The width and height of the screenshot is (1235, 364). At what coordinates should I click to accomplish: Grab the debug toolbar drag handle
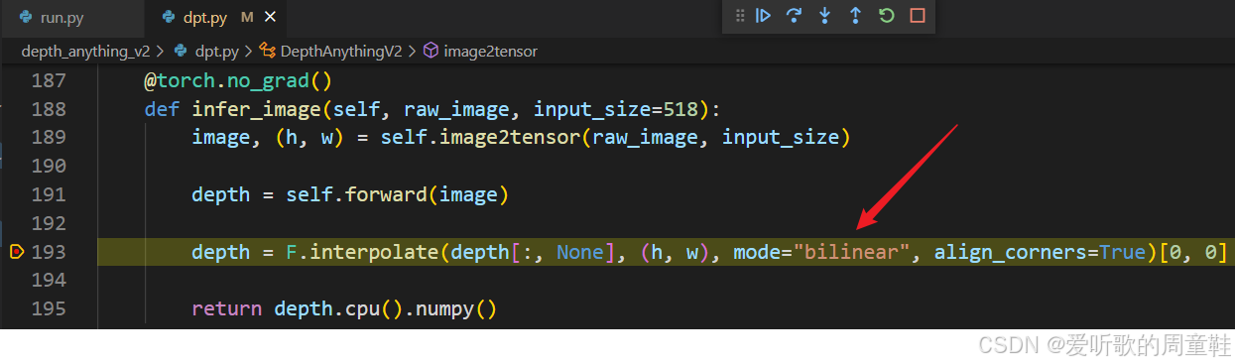tap(740, 16)
